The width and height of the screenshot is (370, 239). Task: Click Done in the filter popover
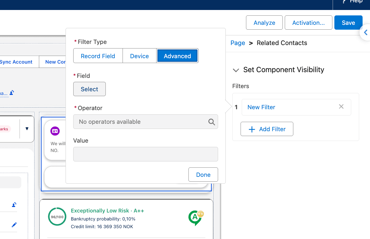[x=203, y=175]
